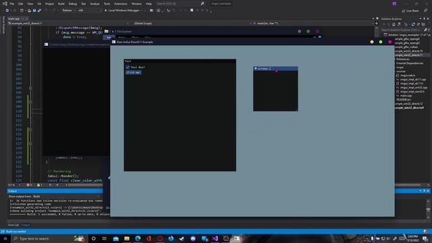Open the Build menu
This screenshot has width=432, height=243.
click(61, 4)
